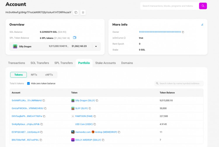Screen dimensions: 219x147
Task: Copy the owner address
Action: pos(183,32)
